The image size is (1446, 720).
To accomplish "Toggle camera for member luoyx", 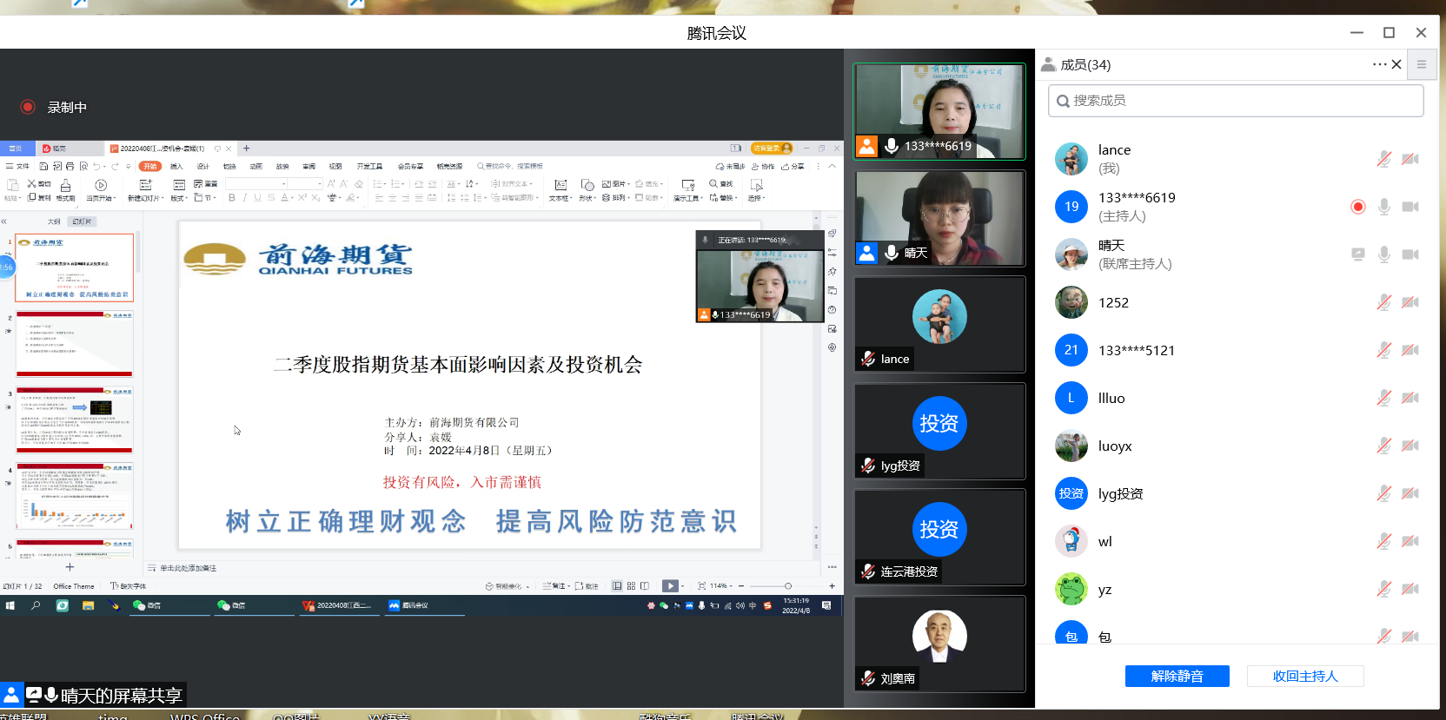I will click(x=1410, y=446).
